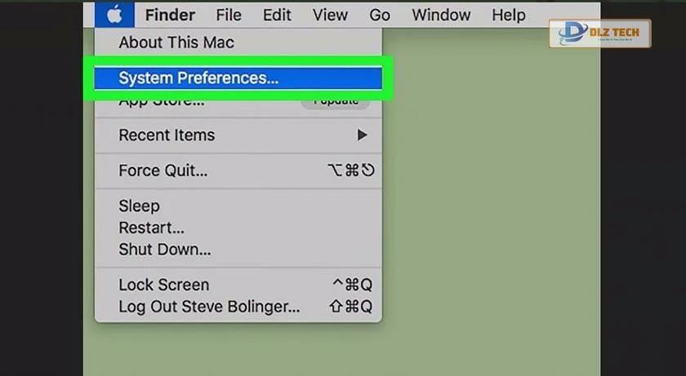Open the Finder menu in menu bar

coord(170,15)
